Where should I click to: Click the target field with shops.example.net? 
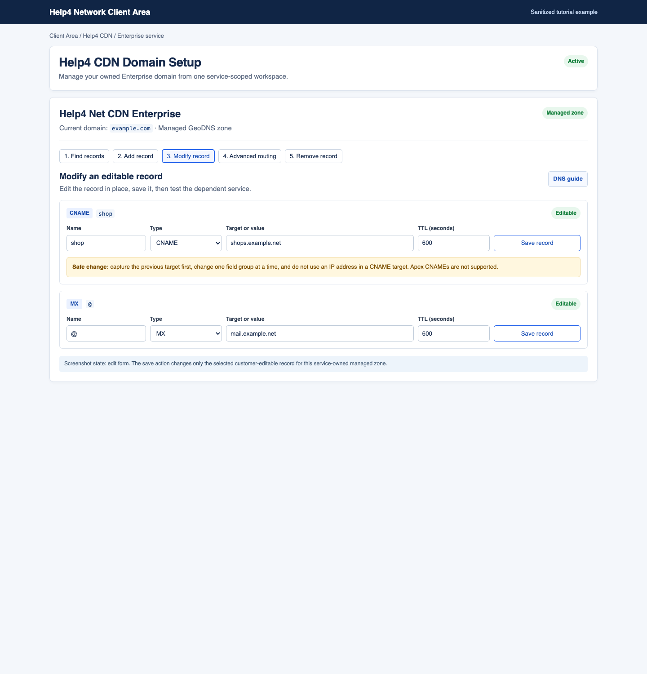320,243
